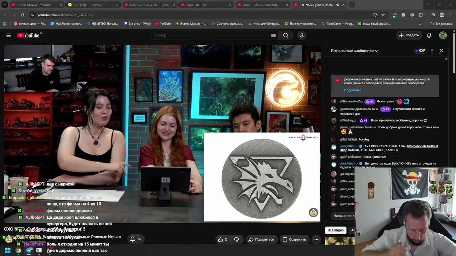Open the Игры для Windows bookmark
Viewport: 456px width, 256px height.
264,24
